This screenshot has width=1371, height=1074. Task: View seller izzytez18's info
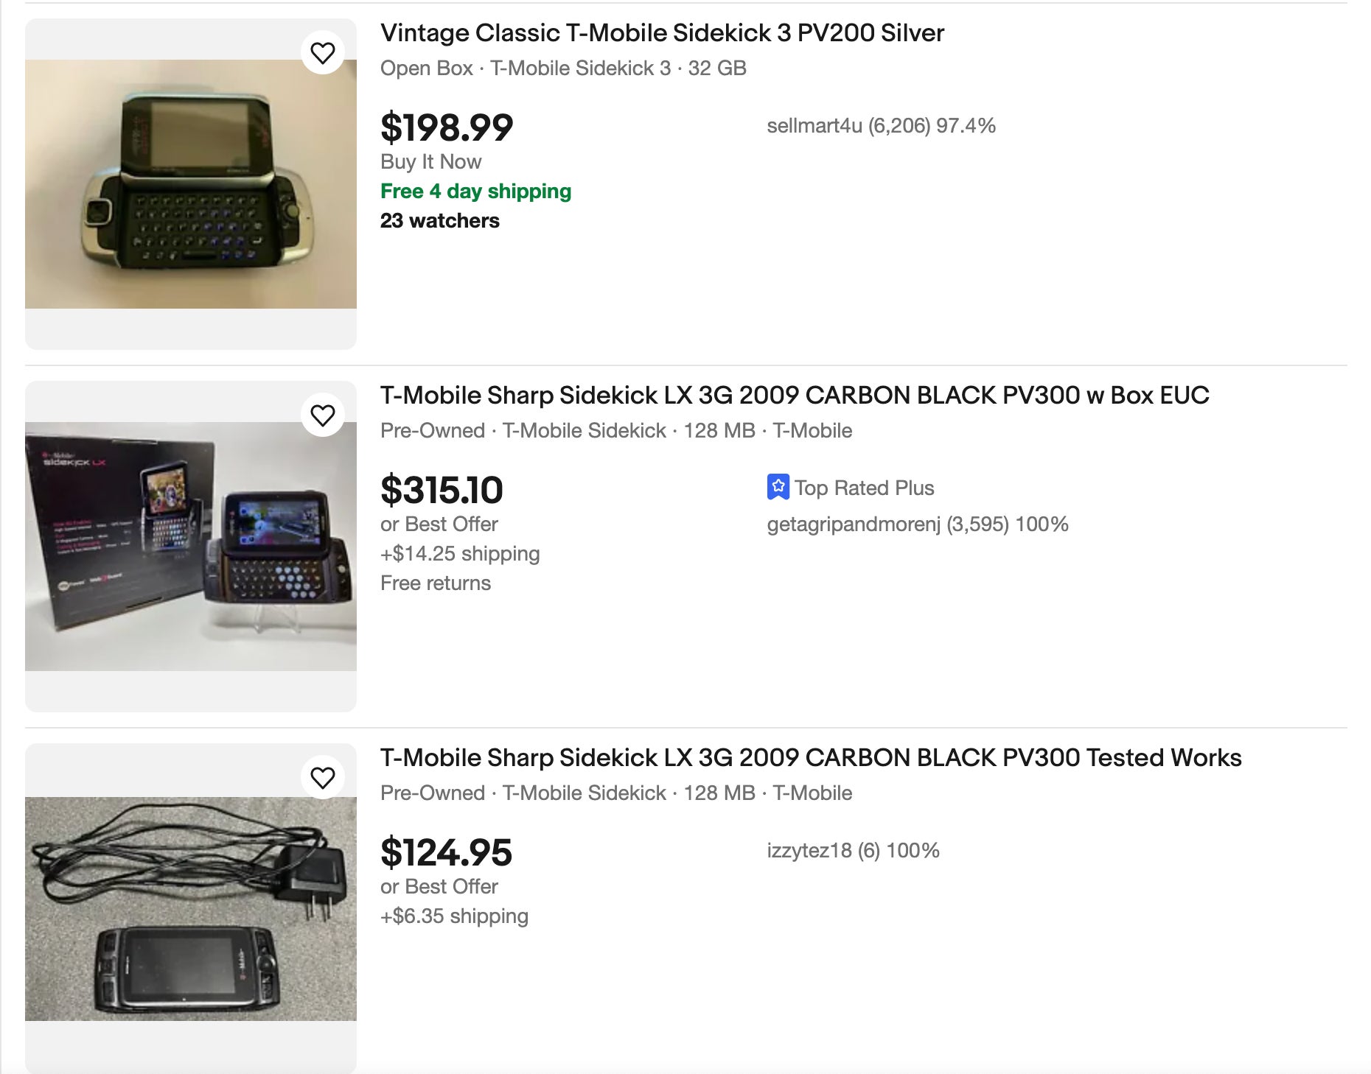click(x=853, y=851)
